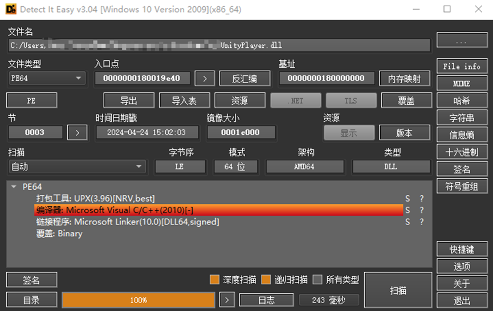
Task: Click the arrow button next to entry point
Action: coord(205,79)
